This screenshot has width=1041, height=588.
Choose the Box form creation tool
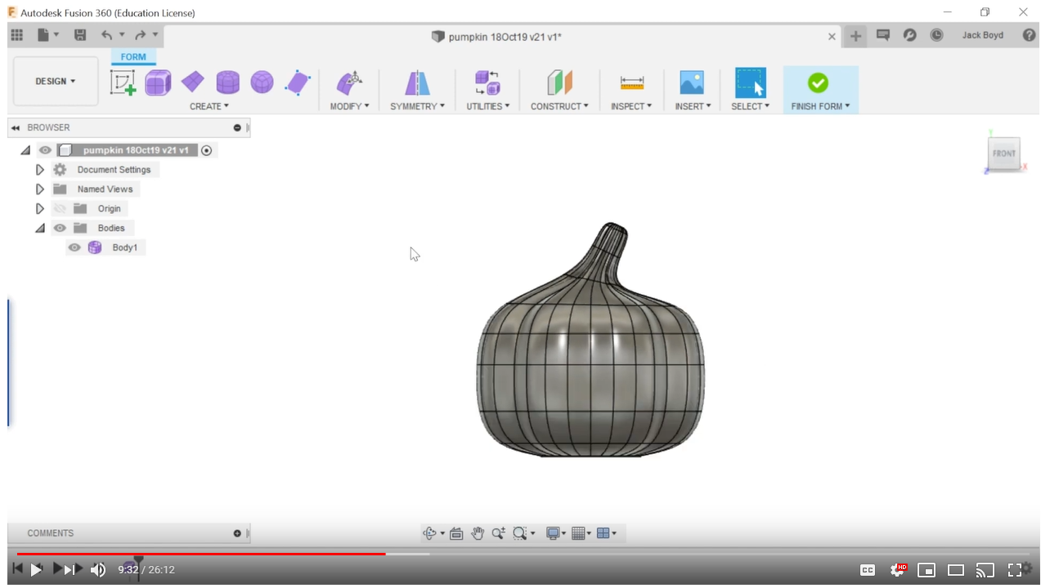pyautogui.click(x=158, y=82)
